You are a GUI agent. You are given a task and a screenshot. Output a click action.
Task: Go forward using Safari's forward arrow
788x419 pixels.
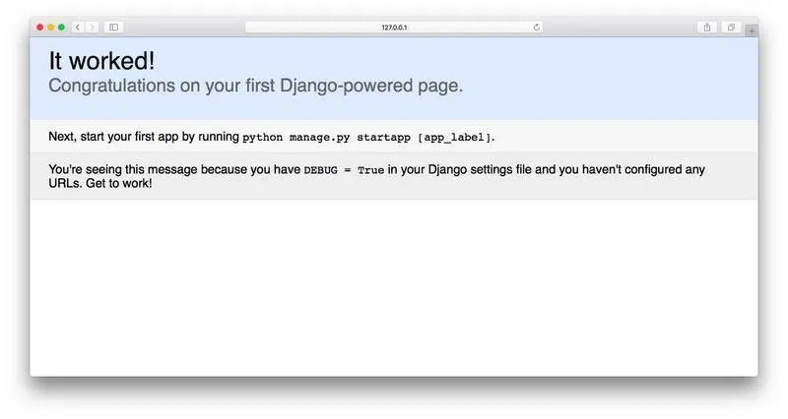92,28
